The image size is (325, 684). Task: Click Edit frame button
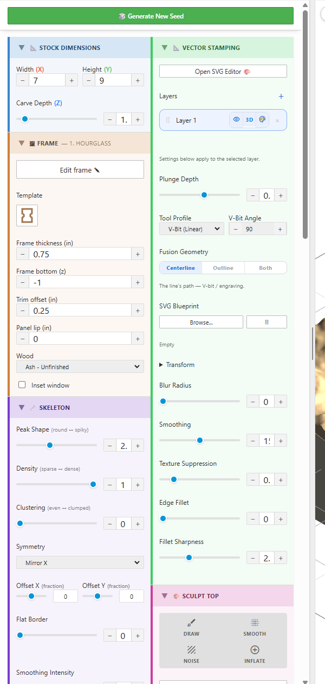(x=80, y=169)
